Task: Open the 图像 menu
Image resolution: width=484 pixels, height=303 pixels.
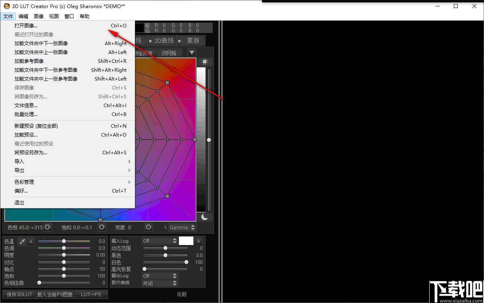Action: [x=39, y=16]
